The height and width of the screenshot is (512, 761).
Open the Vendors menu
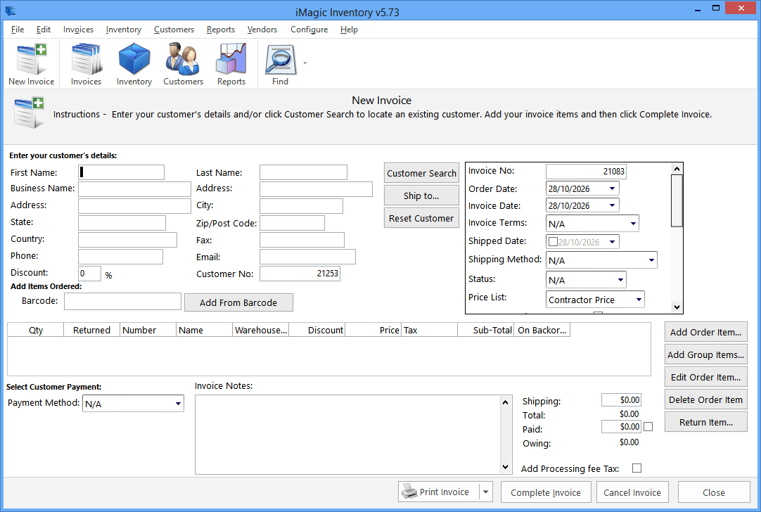tap(262, 30)
